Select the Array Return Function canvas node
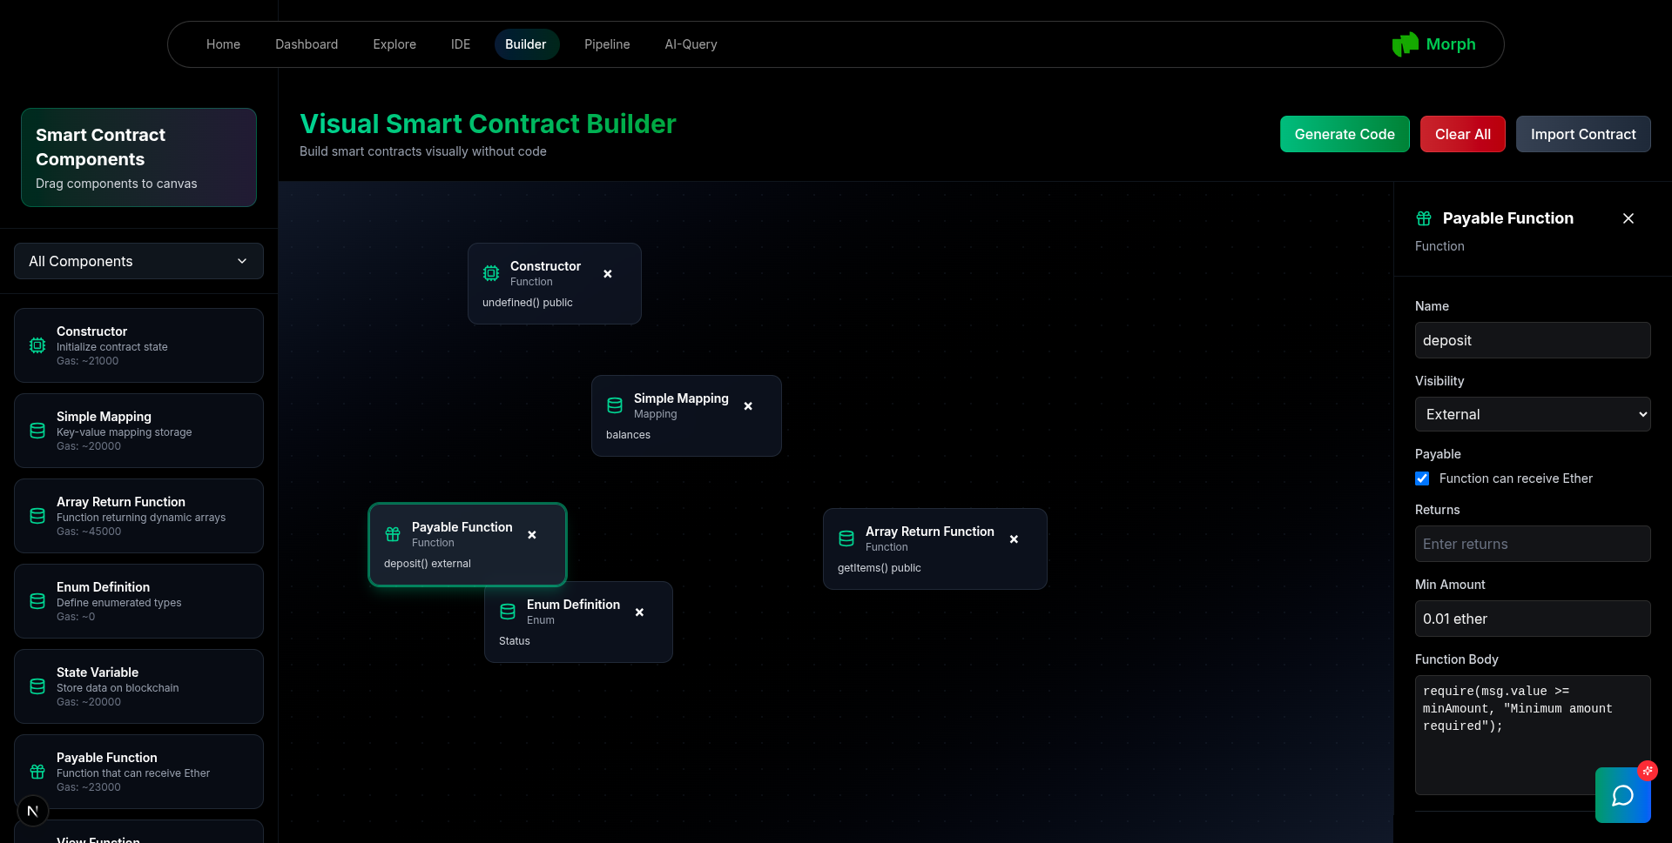The image size is (1672, 843). click(x=935, y=549)
